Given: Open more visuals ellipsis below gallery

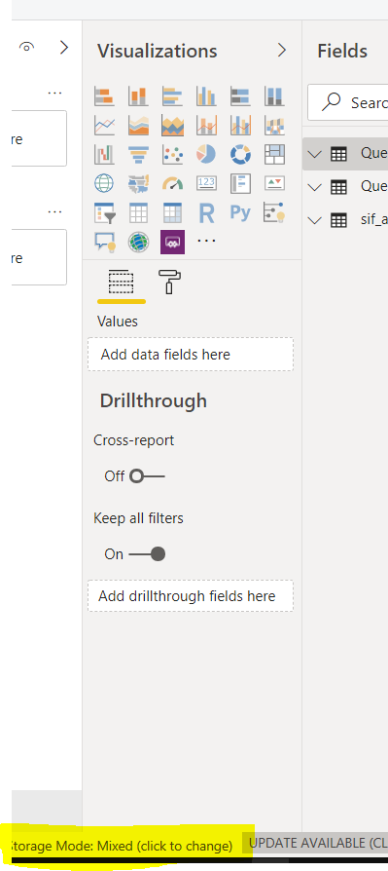Looking at the screenshot, I should 206,241.
